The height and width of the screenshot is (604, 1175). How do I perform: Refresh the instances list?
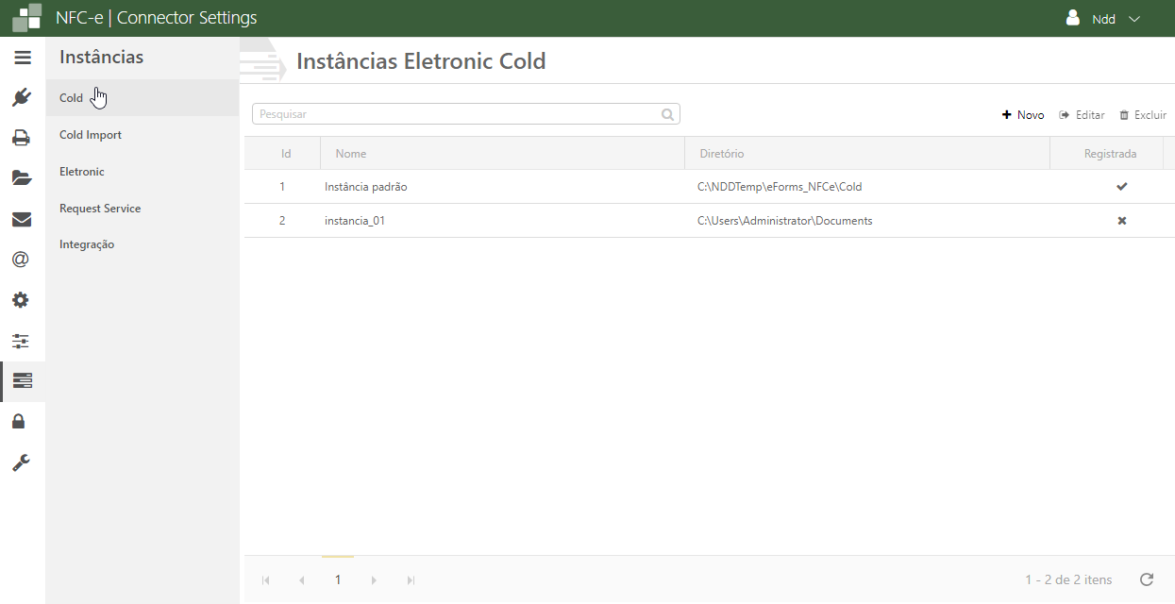click(x=1147, y=579)
